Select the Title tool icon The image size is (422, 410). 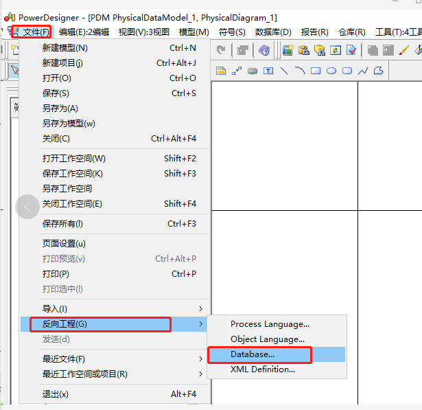[x=253, y=71]
